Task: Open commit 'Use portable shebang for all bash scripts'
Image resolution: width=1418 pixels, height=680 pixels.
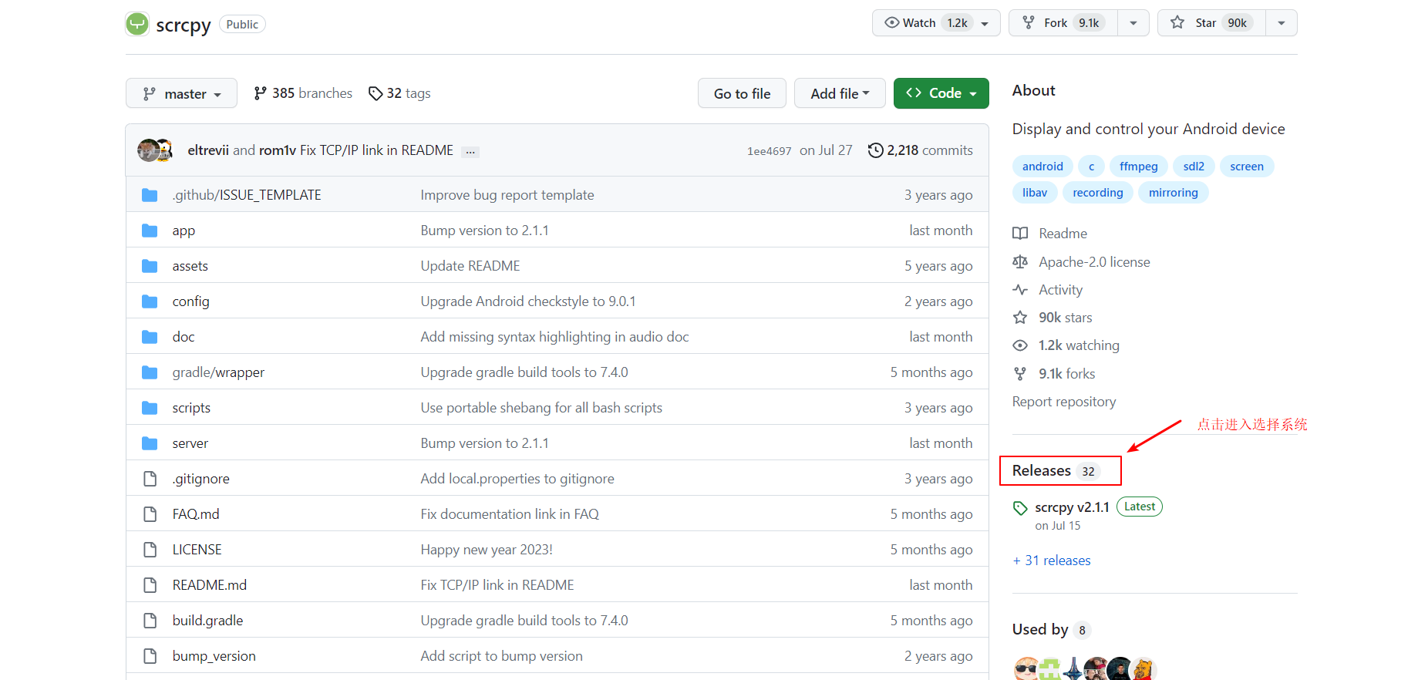Action: [541, 408]
